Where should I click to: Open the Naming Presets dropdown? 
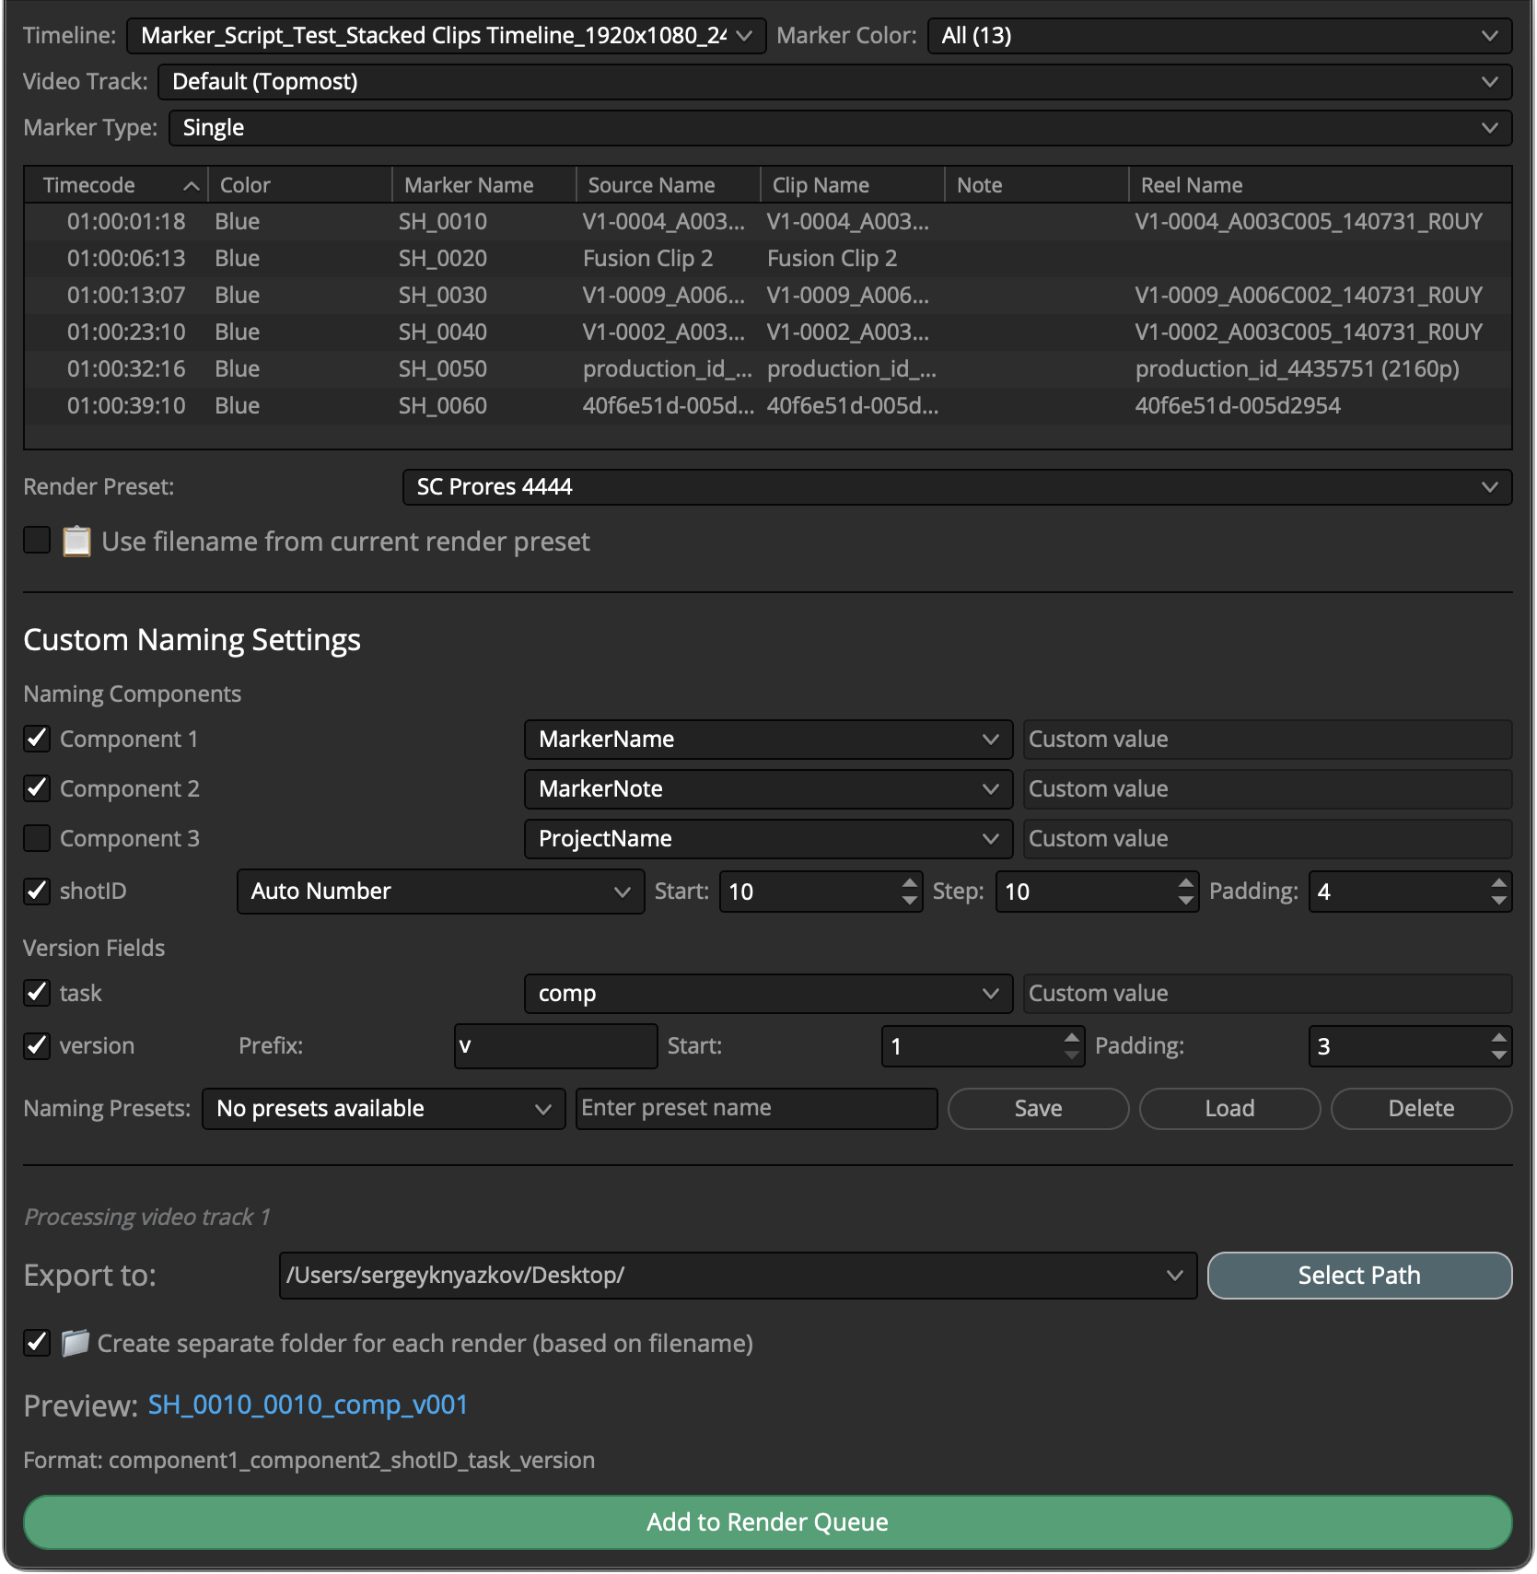pos(383,1109)
